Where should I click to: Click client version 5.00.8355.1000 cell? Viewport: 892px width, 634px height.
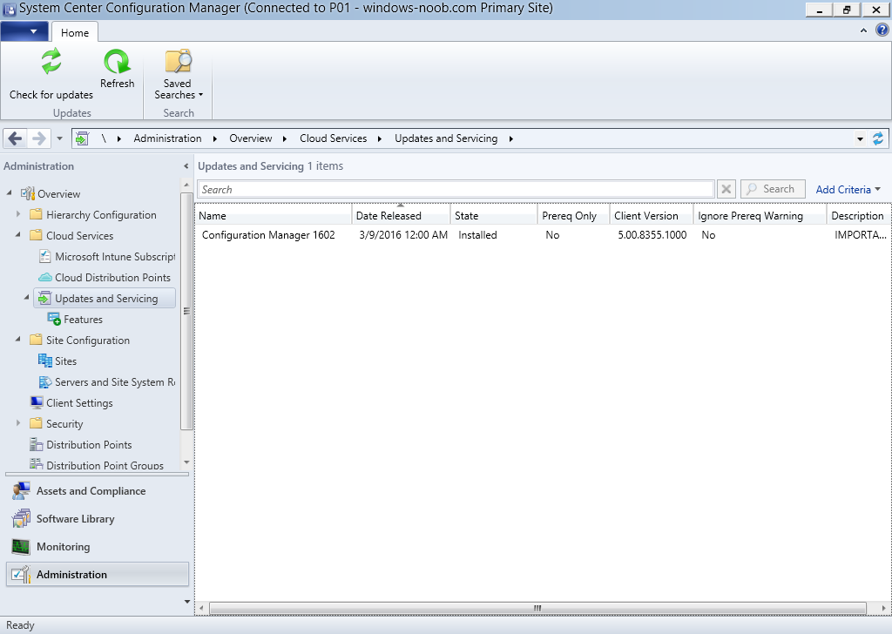(x=652, y=235)
